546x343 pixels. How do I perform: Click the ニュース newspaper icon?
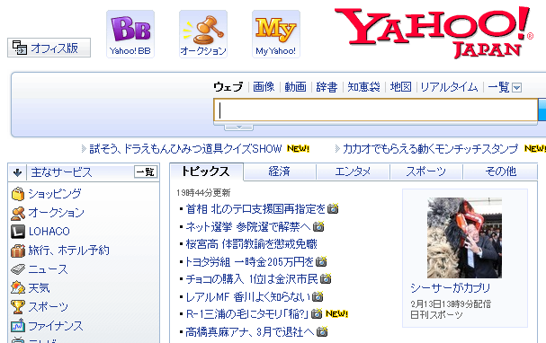[18, 269]
